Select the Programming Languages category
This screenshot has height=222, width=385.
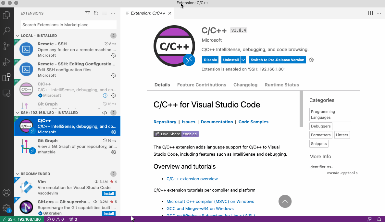(x=330, y=115)
